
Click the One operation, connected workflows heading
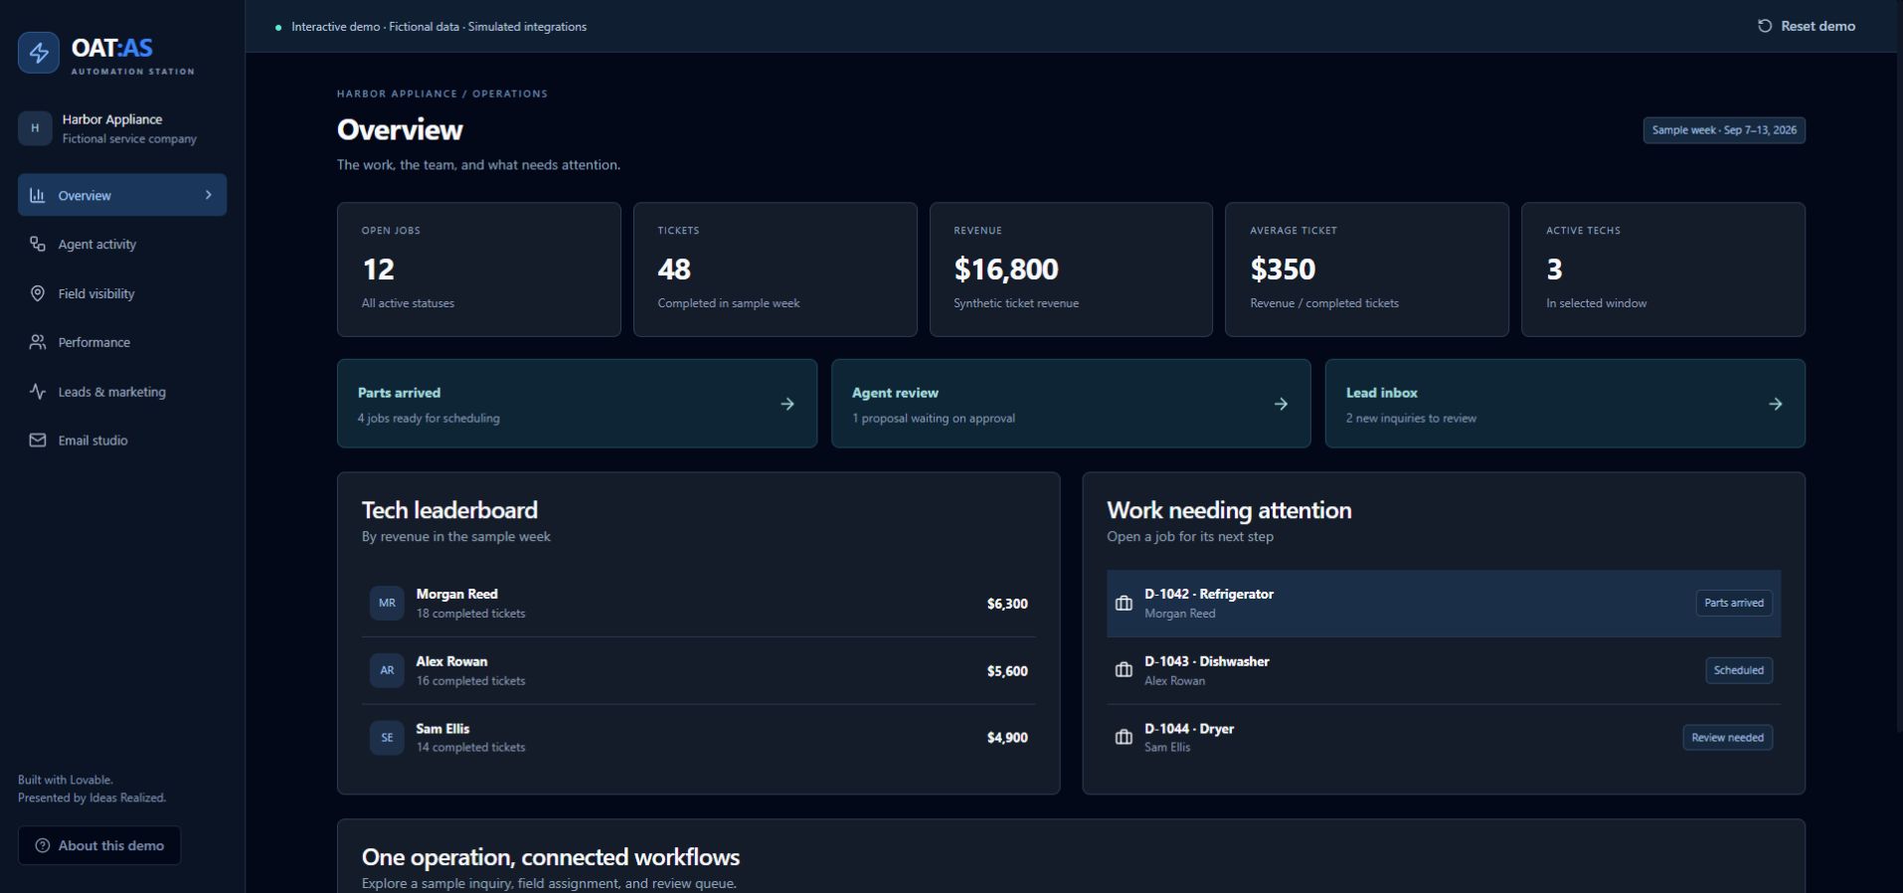[x=551, y=857]
